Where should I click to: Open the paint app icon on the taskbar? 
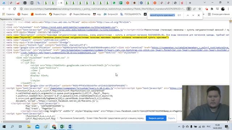click(46, 127)
